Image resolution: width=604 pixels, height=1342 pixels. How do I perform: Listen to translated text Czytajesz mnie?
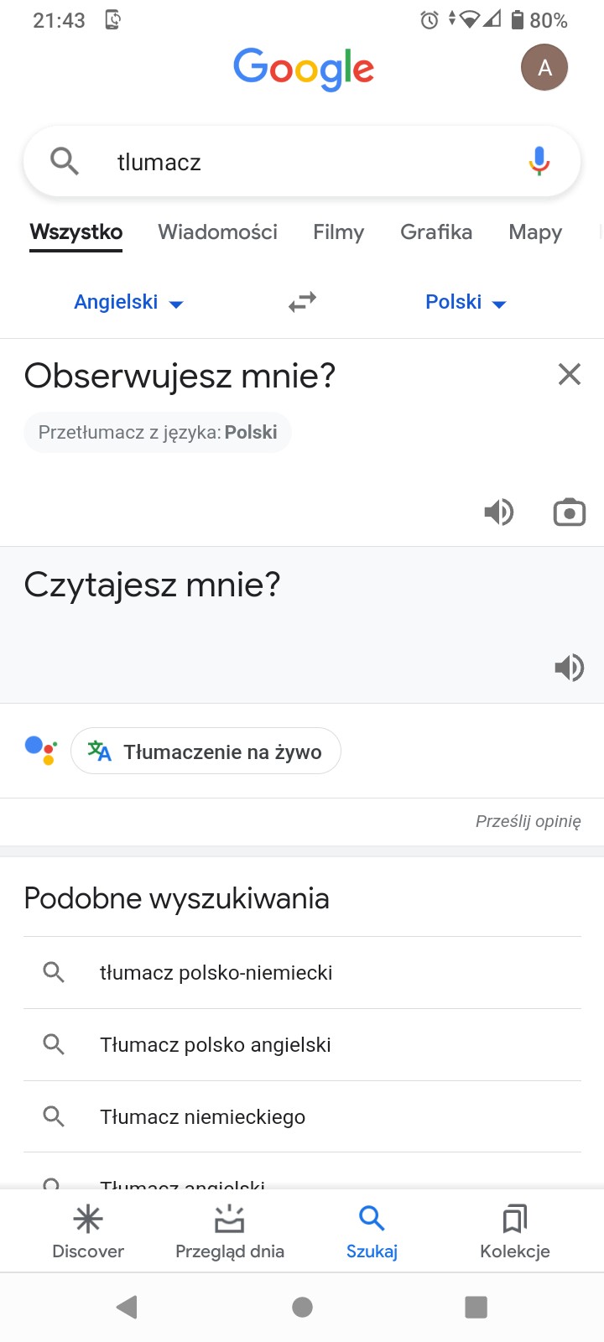(x=569, y=668)
